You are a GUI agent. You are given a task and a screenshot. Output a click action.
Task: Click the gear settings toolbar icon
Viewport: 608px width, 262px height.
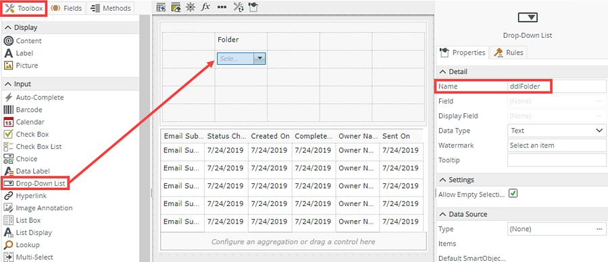191,7
